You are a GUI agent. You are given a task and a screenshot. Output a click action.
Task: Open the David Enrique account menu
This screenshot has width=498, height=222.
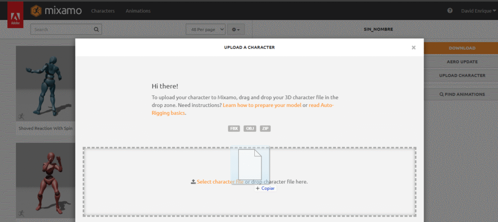[479, 11]
